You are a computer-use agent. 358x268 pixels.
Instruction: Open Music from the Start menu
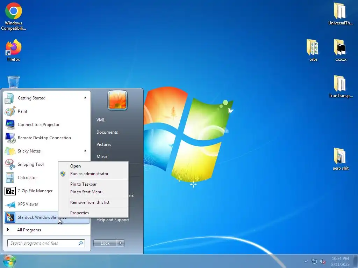click(x=102, y=157)
